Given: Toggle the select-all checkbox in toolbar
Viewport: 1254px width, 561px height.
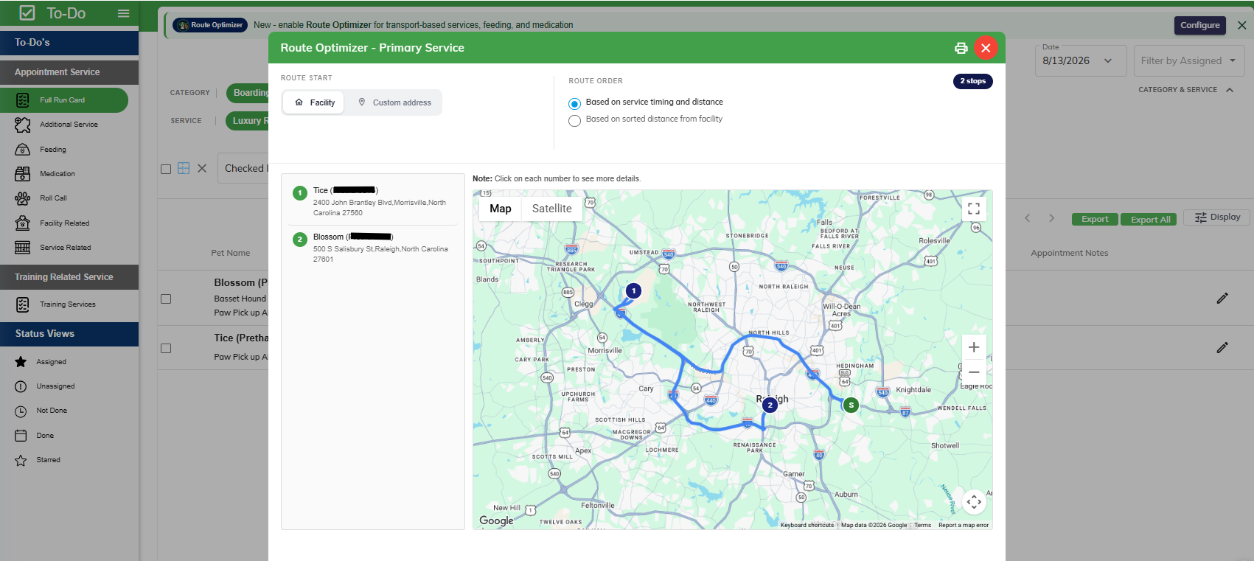Looking at the screenshot, I should click(166, 169).
